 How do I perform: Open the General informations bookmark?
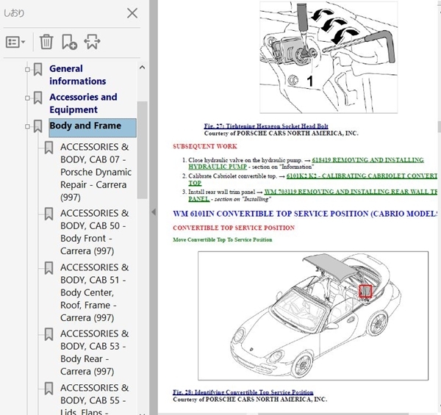tap(78, 75)
